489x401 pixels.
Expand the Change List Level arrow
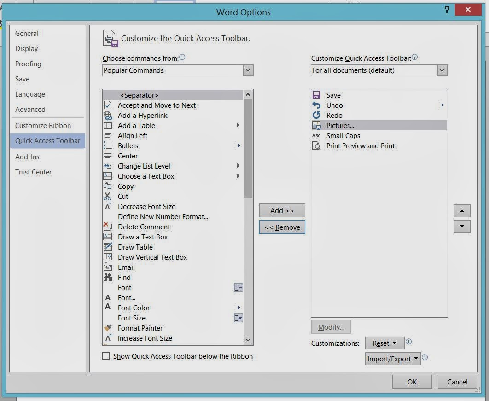(238, 166)
